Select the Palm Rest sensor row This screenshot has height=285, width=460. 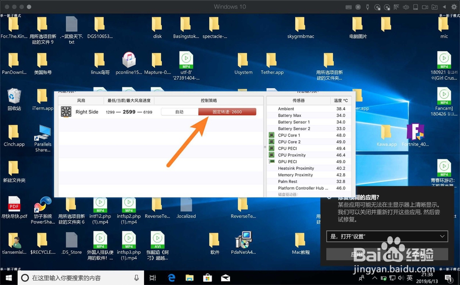coord(309,182)
